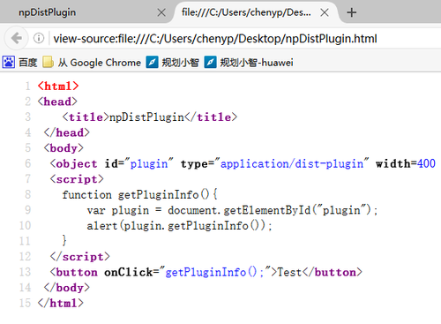Click line number 11 in the gutter
The width and height of the screenshot is (441, 324).
tap(25, 241)
